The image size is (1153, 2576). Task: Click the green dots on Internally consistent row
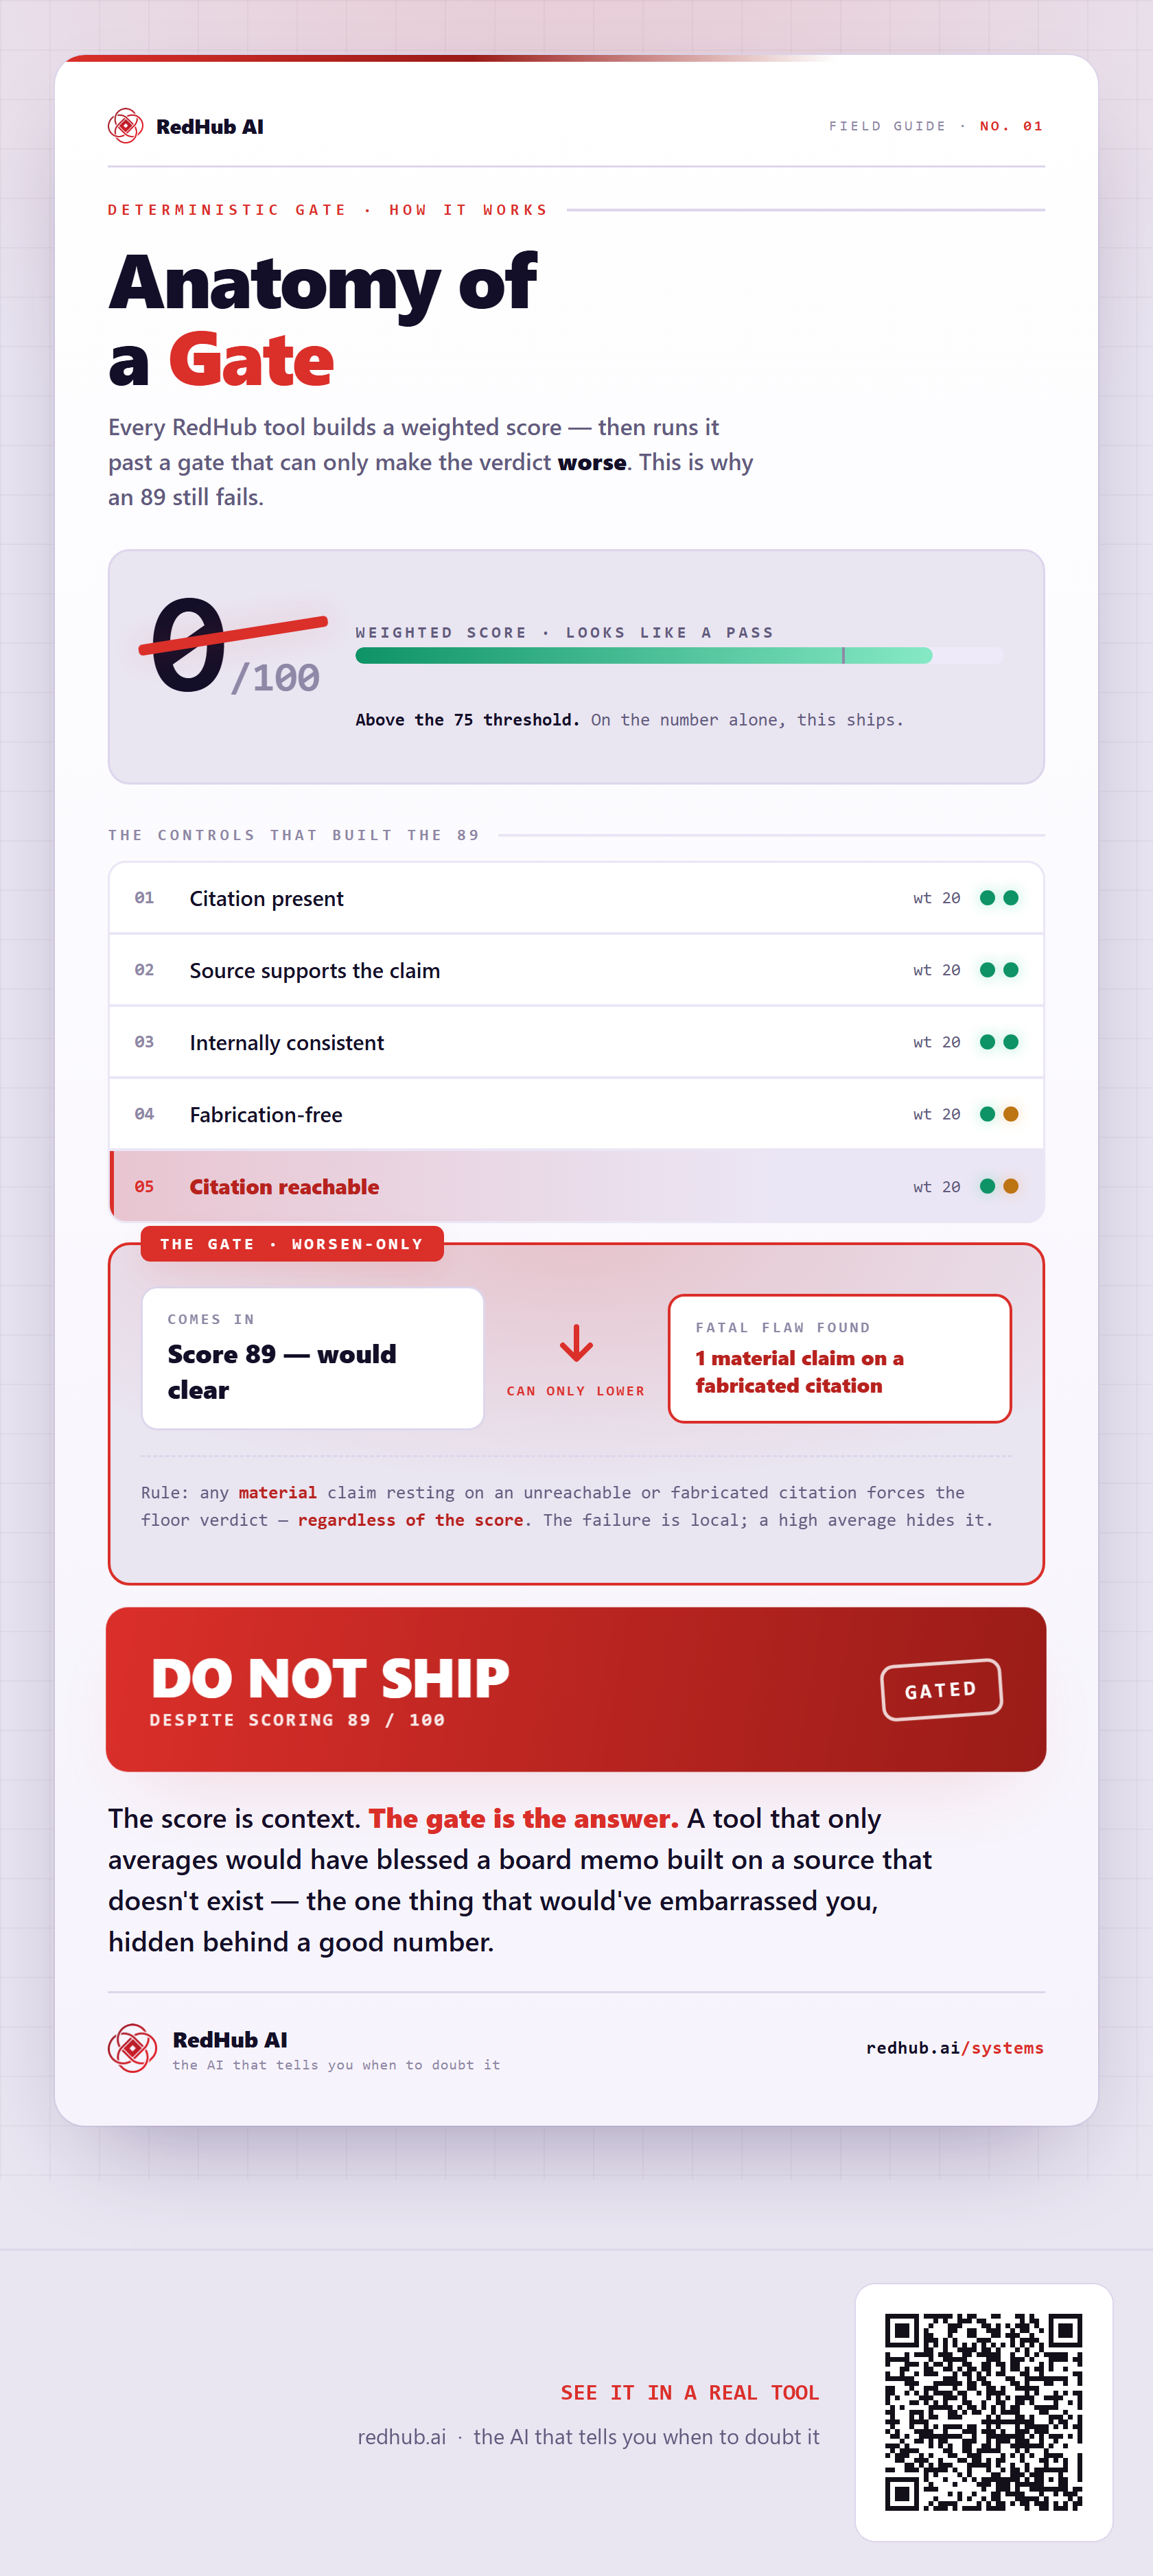pyautogui.click(x=999, y=1042)
